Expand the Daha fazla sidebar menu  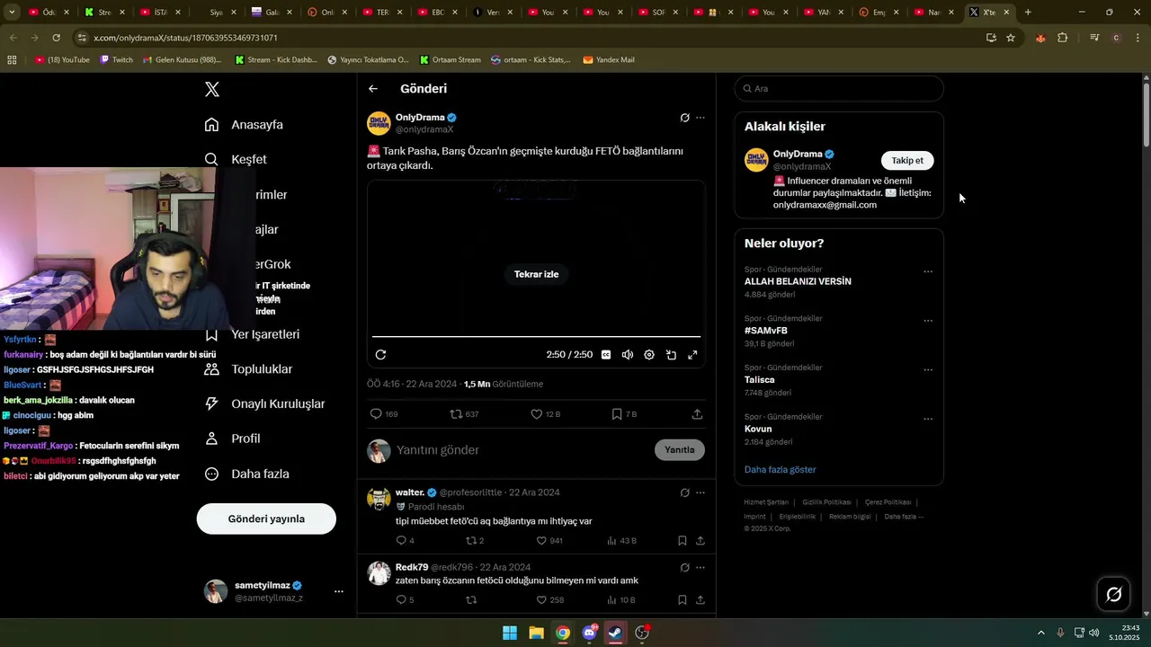tap(246, 474)
